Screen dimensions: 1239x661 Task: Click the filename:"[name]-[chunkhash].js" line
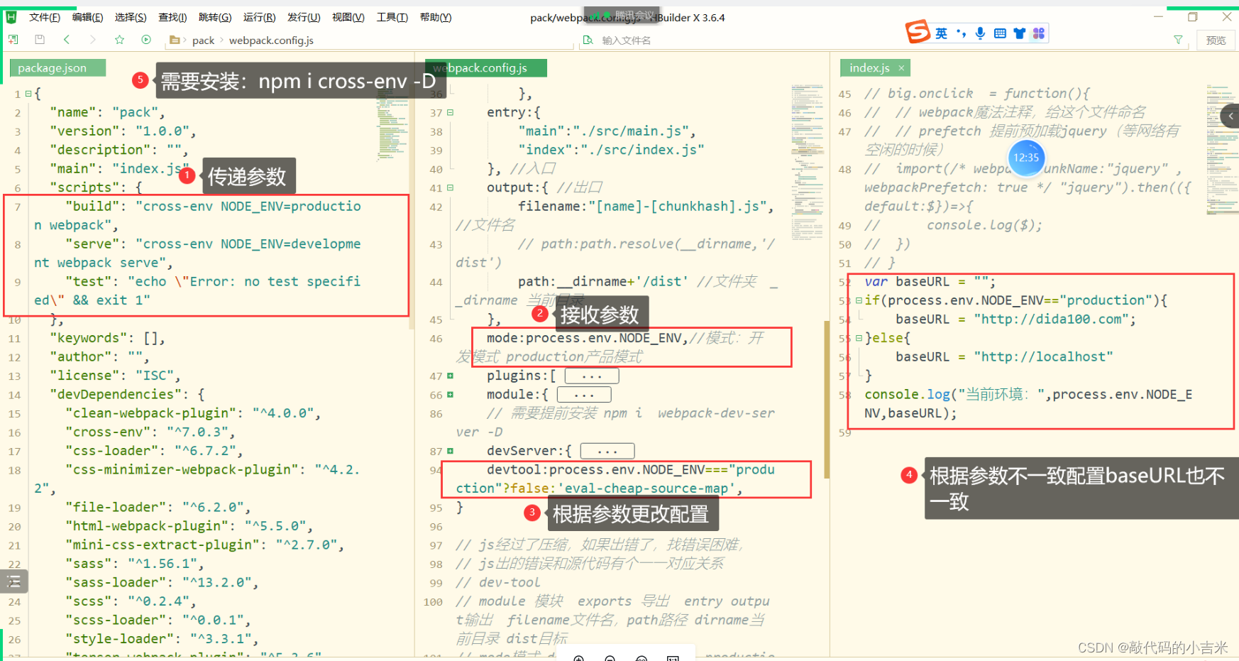(645, 206)
